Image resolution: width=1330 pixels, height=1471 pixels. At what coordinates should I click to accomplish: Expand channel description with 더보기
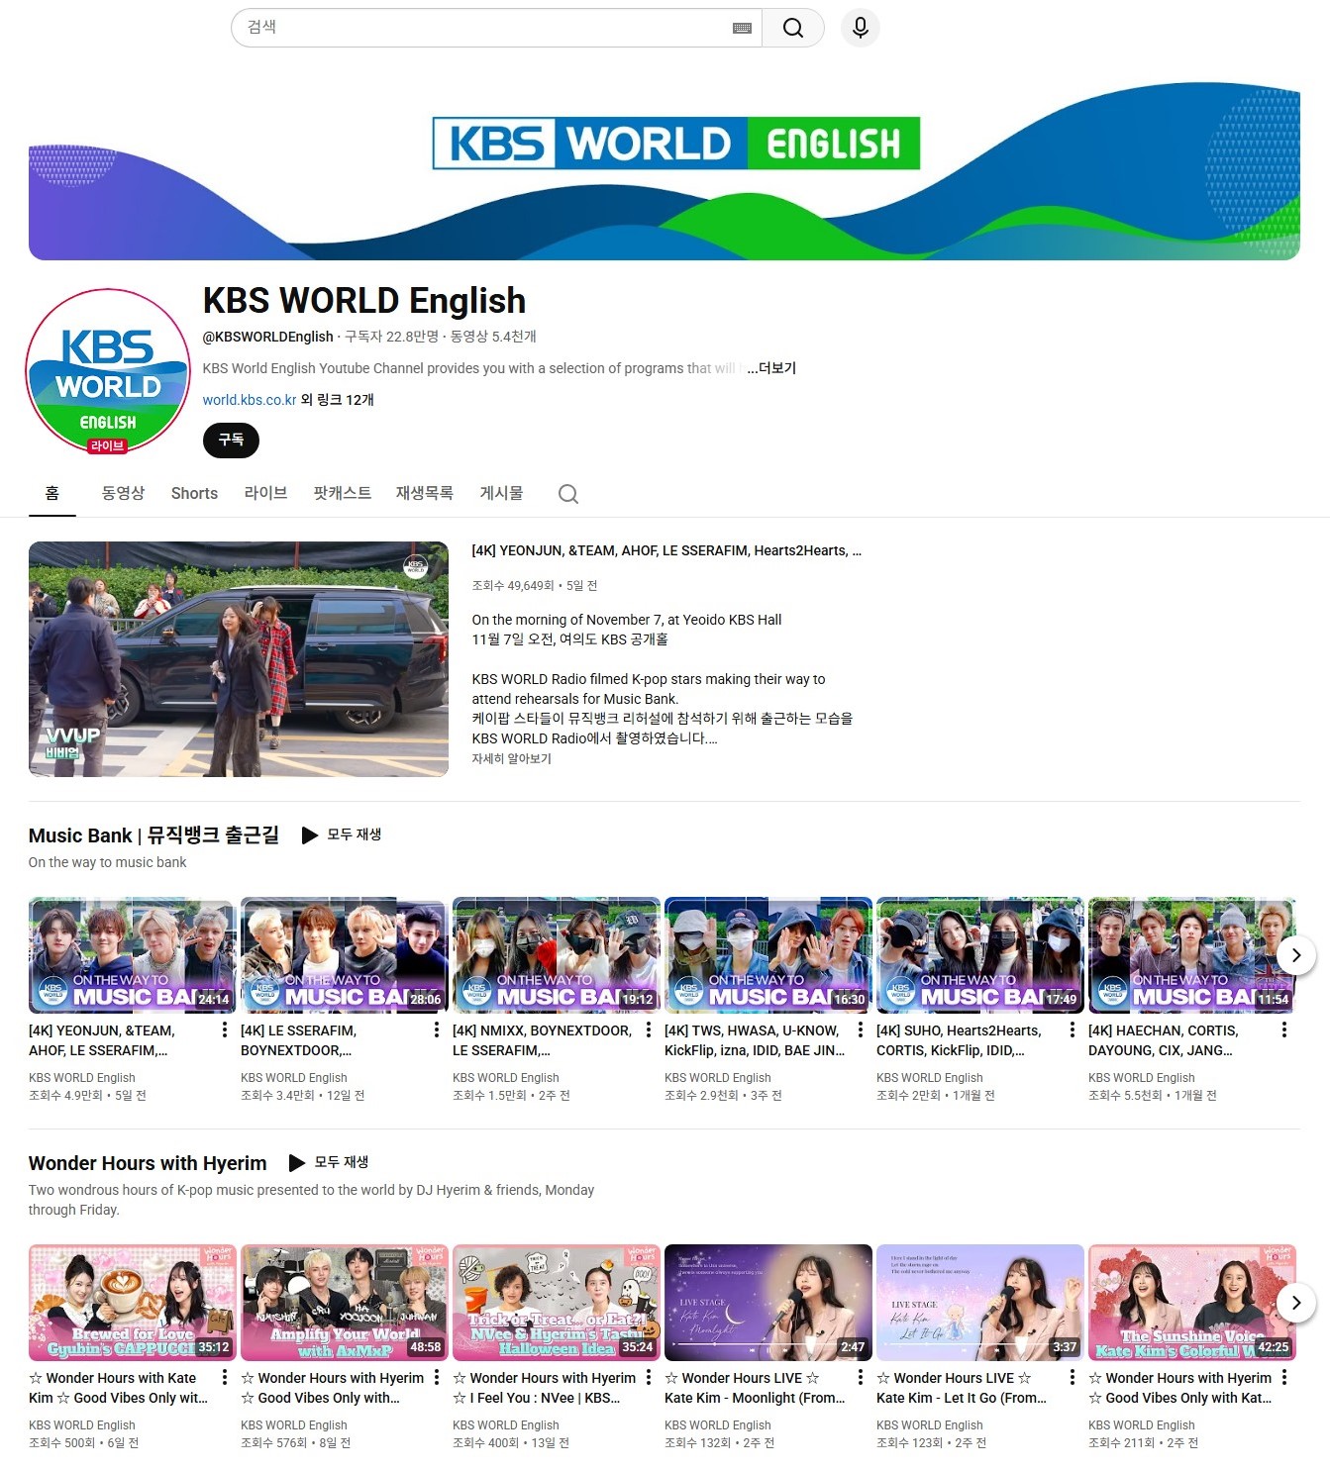771,368
